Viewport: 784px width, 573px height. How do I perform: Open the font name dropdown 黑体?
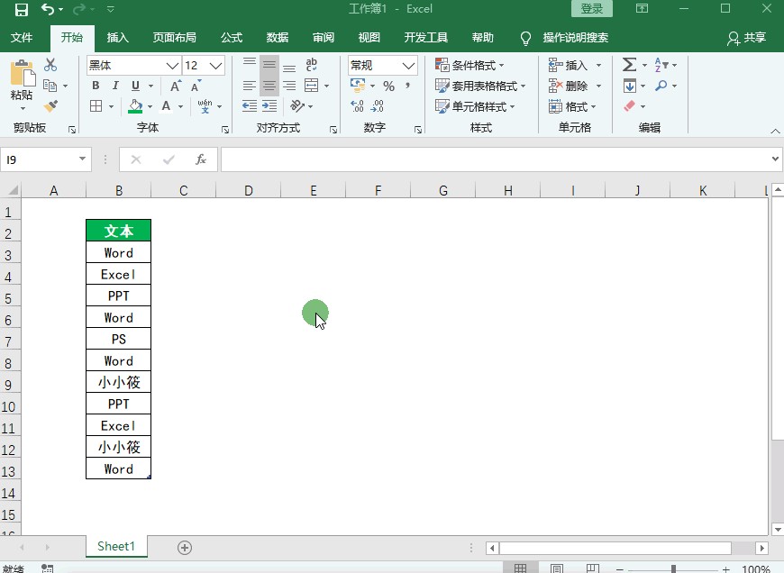pos(172,66)
